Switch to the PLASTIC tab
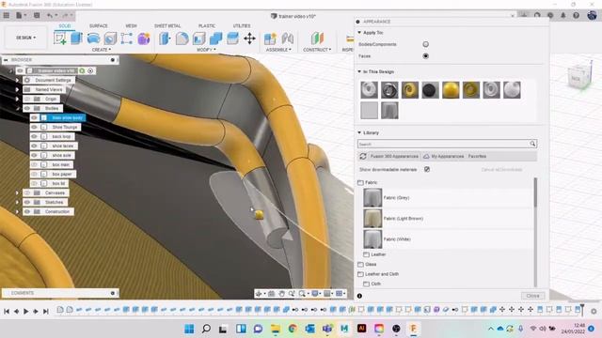This screenshot has height=338, width=602. 207,25
